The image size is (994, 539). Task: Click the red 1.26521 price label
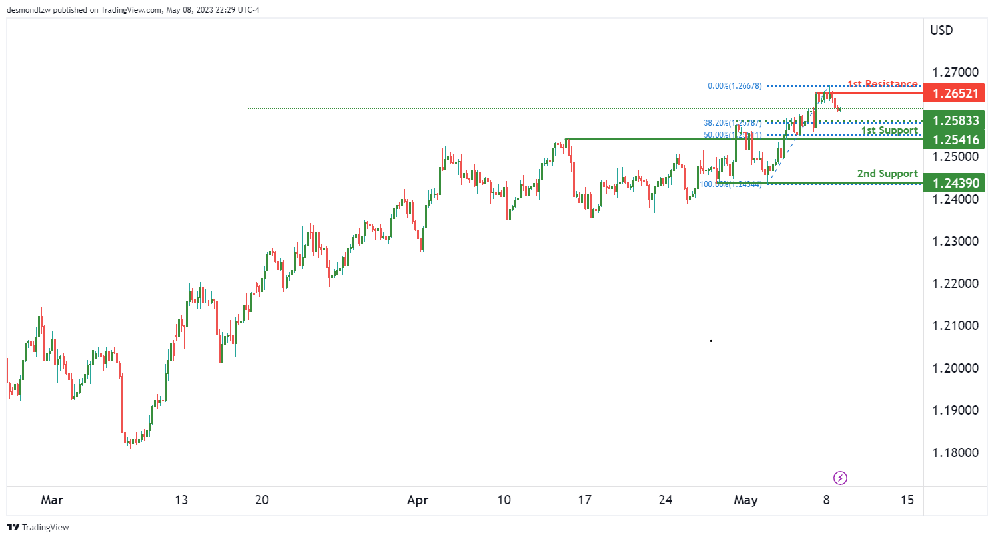point(955,93)
